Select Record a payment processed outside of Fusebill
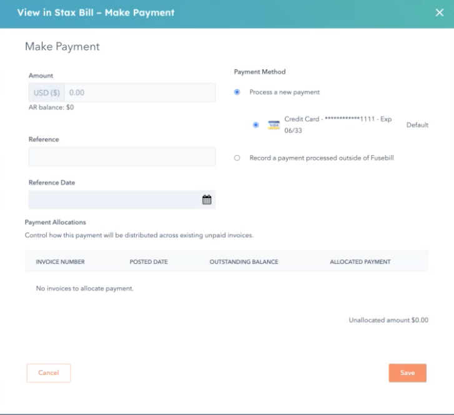This screenshot has width=454, height=415. [237, 158]
